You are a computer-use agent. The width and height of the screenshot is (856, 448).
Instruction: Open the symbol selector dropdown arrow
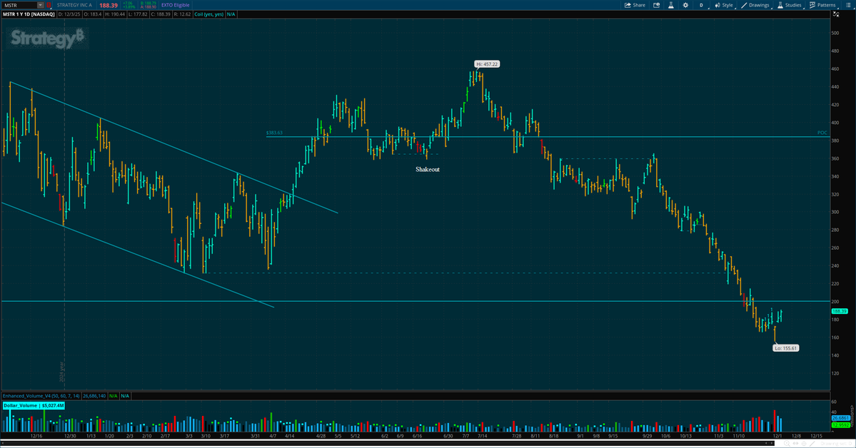[40, 5]
